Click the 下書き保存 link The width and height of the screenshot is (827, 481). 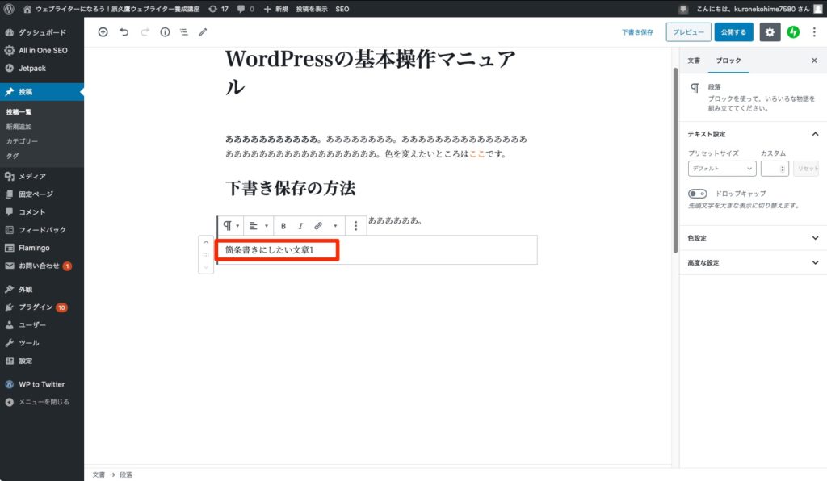637,32
